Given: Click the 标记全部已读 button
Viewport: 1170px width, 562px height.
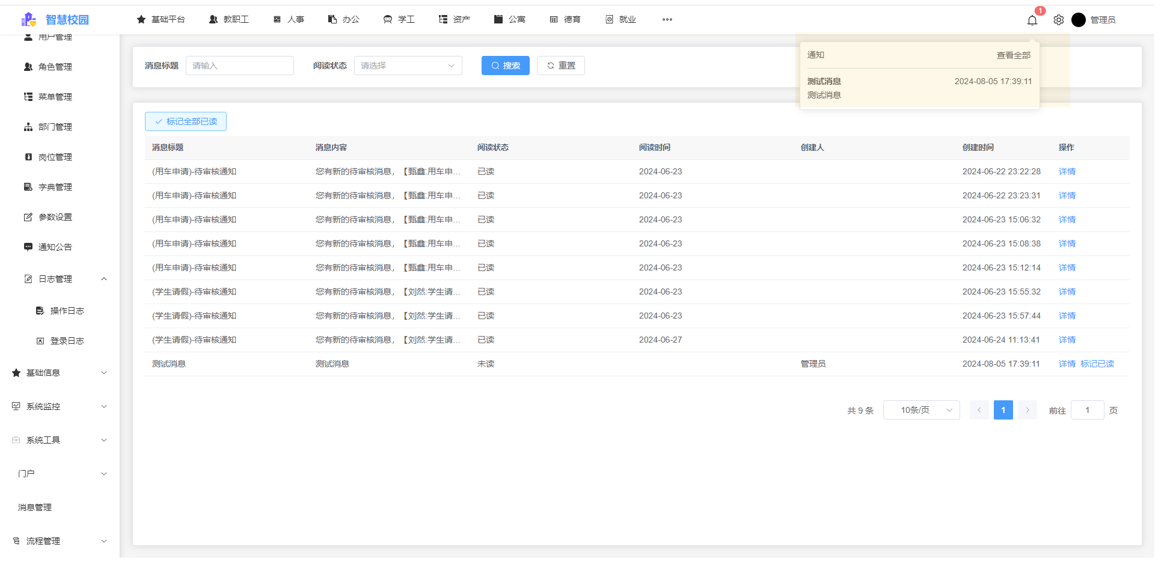Looking at the screenshot, I should pyautogui.click(x=185, y=121).
